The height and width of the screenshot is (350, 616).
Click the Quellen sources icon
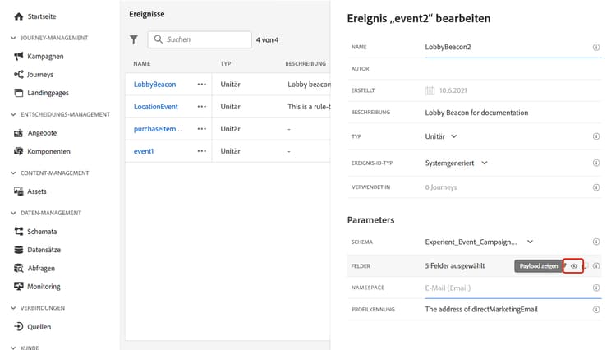point(18,326)
